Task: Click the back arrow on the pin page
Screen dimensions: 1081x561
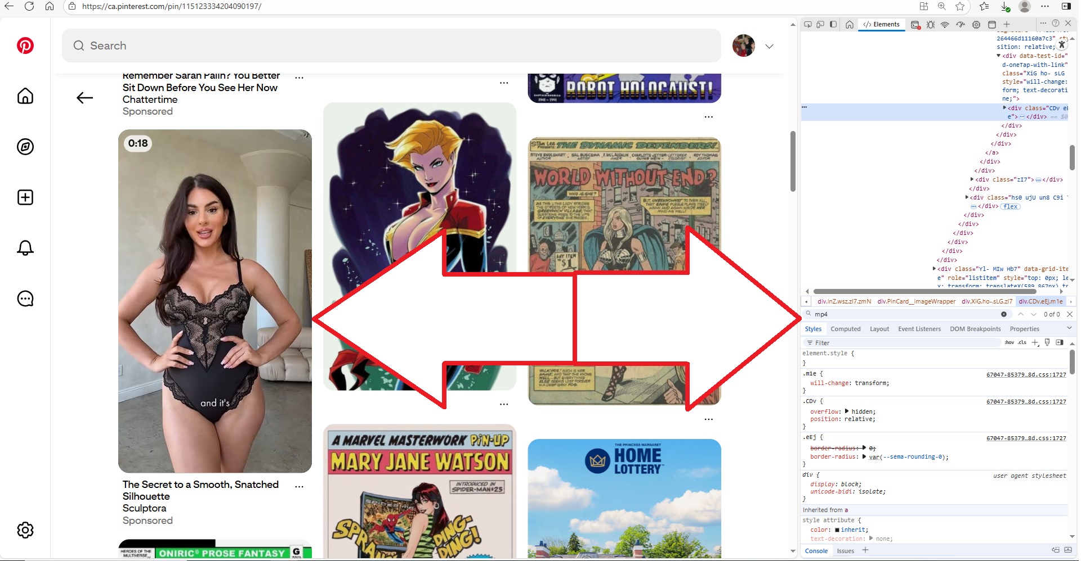Action: pyautogui.click(x=84, y=98)
